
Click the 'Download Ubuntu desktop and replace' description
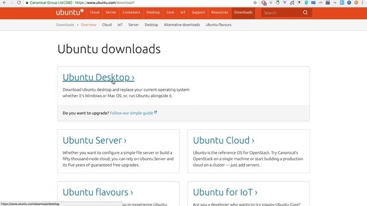pos(126,93)
